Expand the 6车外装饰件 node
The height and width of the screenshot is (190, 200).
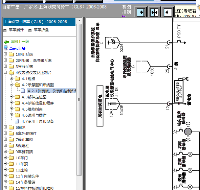[5, 133]
